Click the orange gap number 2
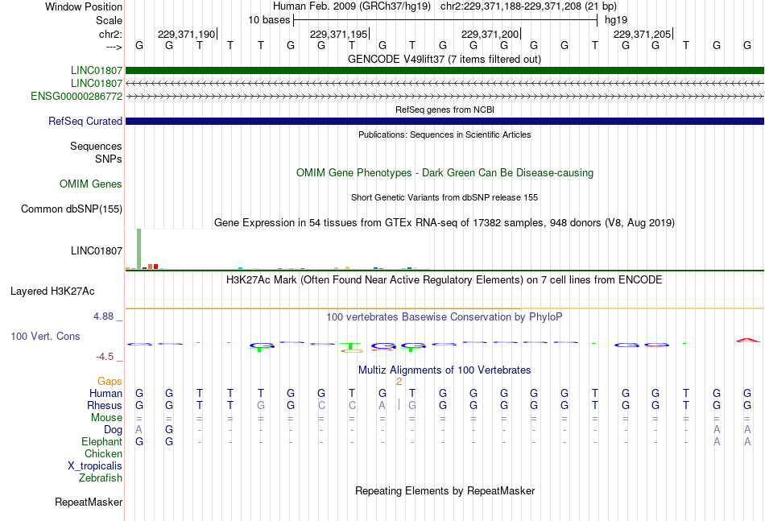The image size is (765, 521). (399, 382)
